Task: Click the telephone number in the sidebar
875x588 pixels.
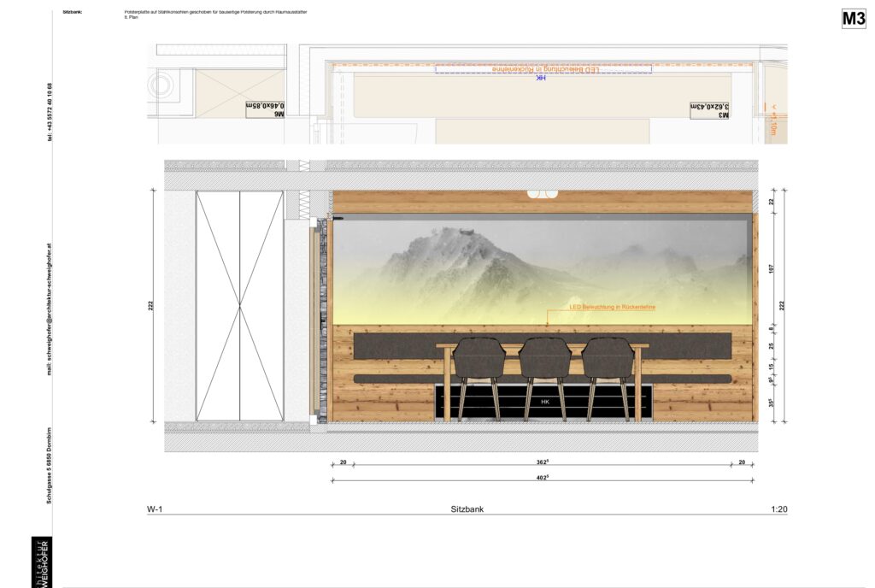Action: coord(49,112)
